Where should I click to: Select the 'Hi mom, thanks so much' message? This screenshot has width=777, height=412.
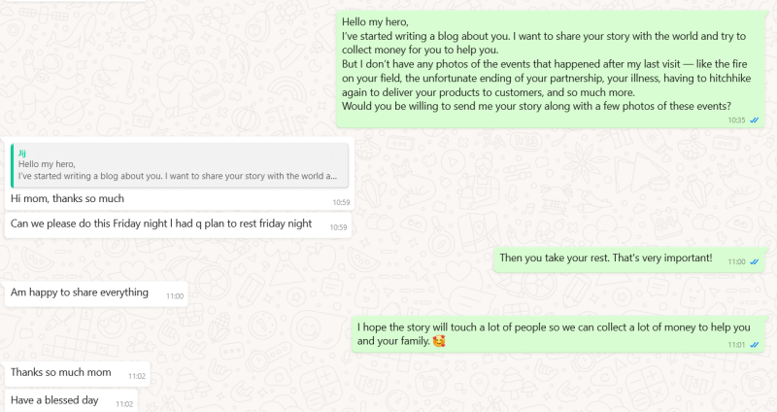(x=68, y=198)
